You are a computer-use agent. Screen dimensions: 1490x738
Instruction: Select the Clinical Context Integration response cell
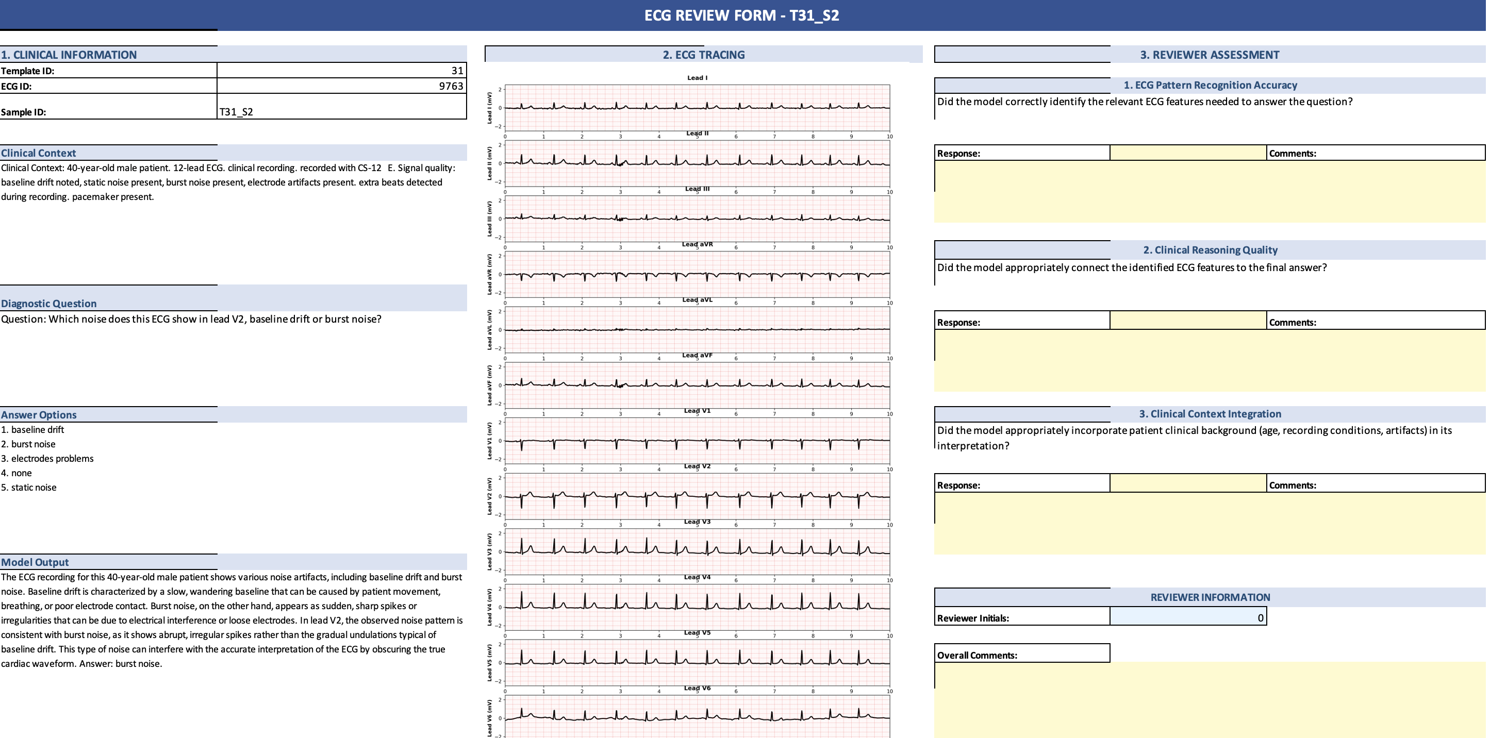1187,484
